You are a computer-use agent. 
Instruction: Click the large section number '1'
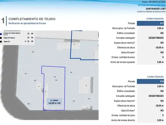click(3, 20)
